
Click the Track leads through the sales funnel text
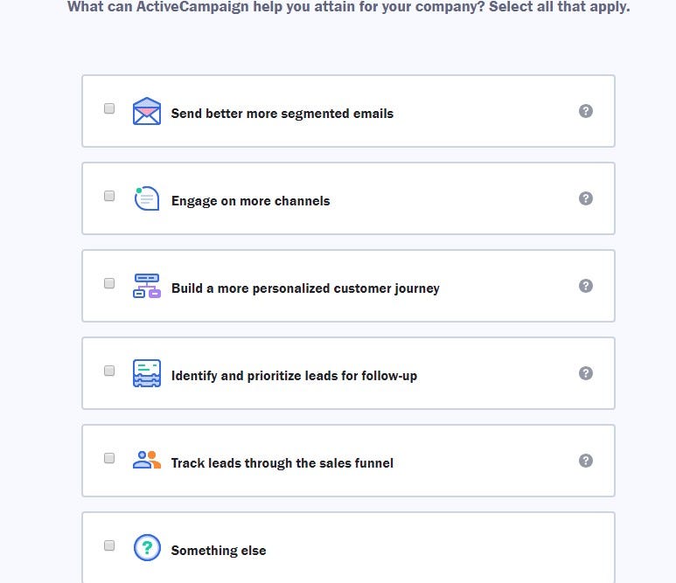(x=282, y=463)
